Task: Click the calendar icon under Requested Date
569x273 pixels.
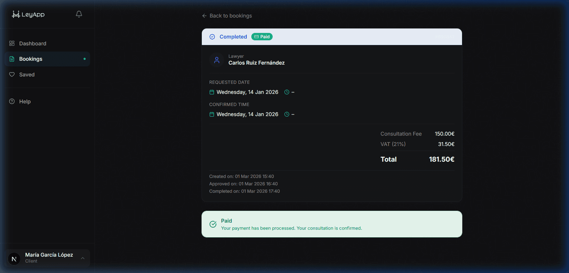Action: pyautogui.click(x=212, y=92)
